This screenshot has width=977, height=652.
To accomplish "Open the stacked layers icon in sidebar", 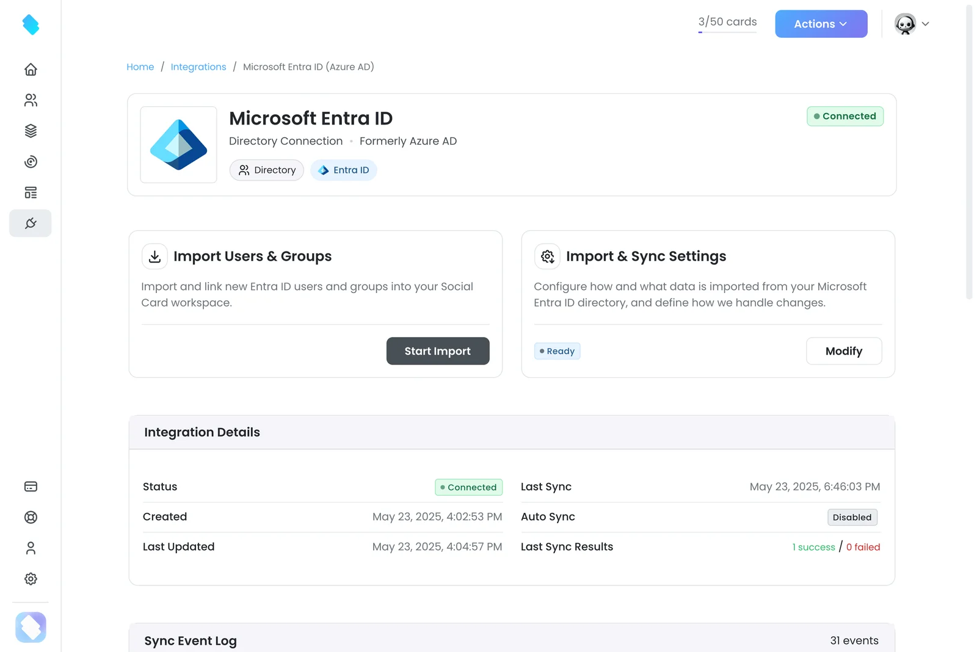I will coord(31,131).
